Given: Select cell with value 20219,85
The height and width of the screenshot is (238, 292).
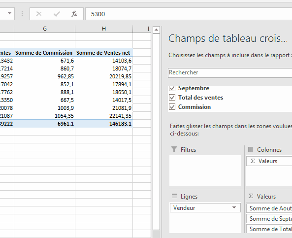Looking at the screenshot, I should pyautogui.click(x=104, y=76).
